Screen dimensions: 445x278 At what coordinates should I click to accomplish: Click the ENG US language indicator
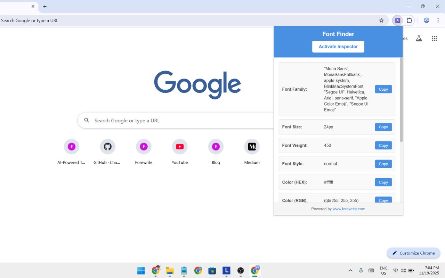(x=383, y=270)
